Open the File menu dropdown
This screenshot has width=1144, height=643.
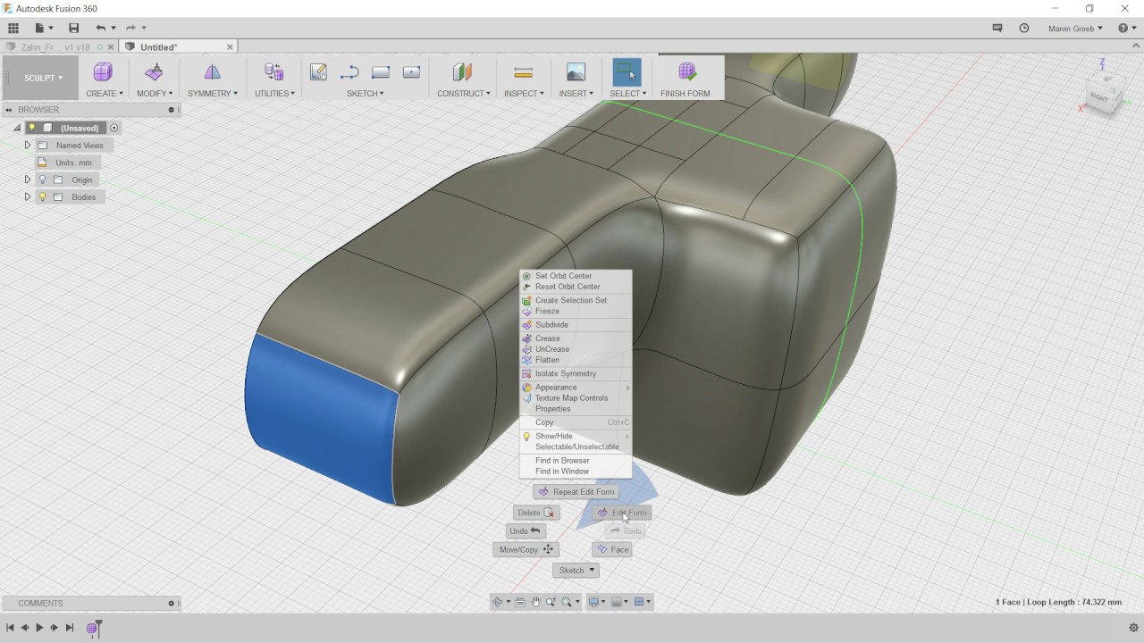pos(43,29)
